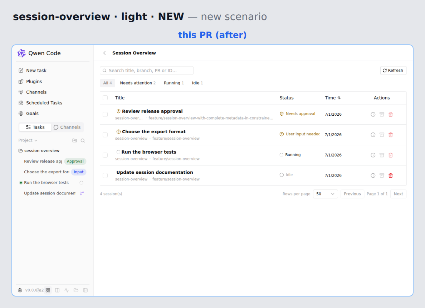425x308 pixels.
Task: Click the Status column header
Action: click(287, 98)
